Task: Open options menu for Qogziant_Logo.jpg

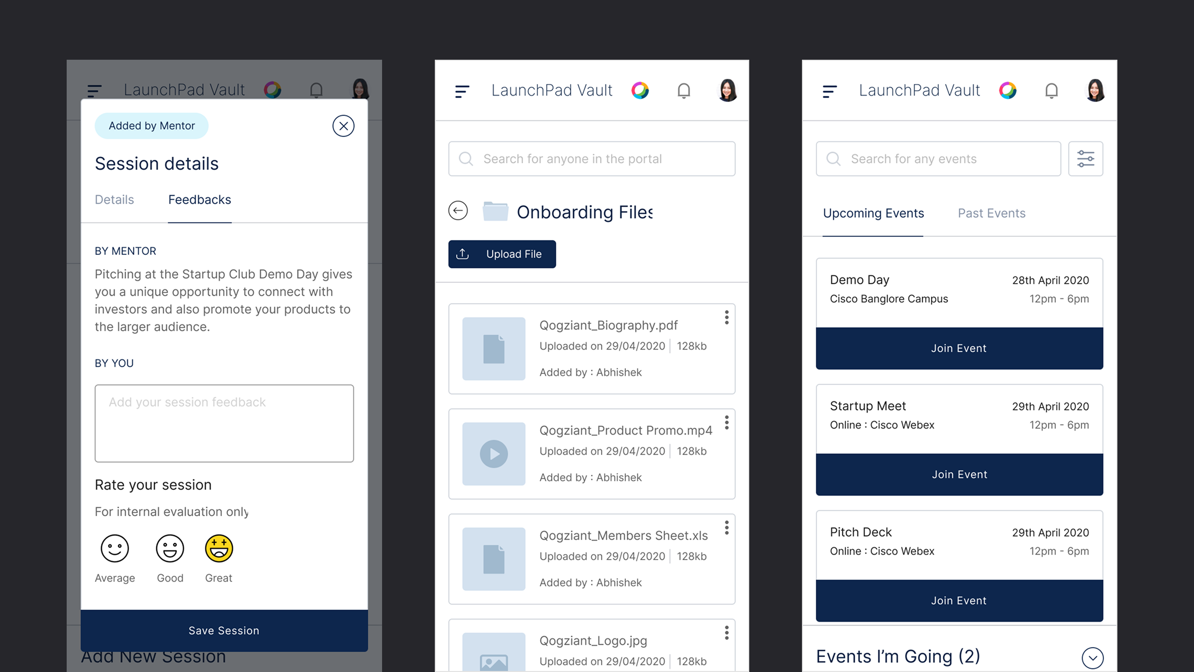Action: click(x=727, y=633)
